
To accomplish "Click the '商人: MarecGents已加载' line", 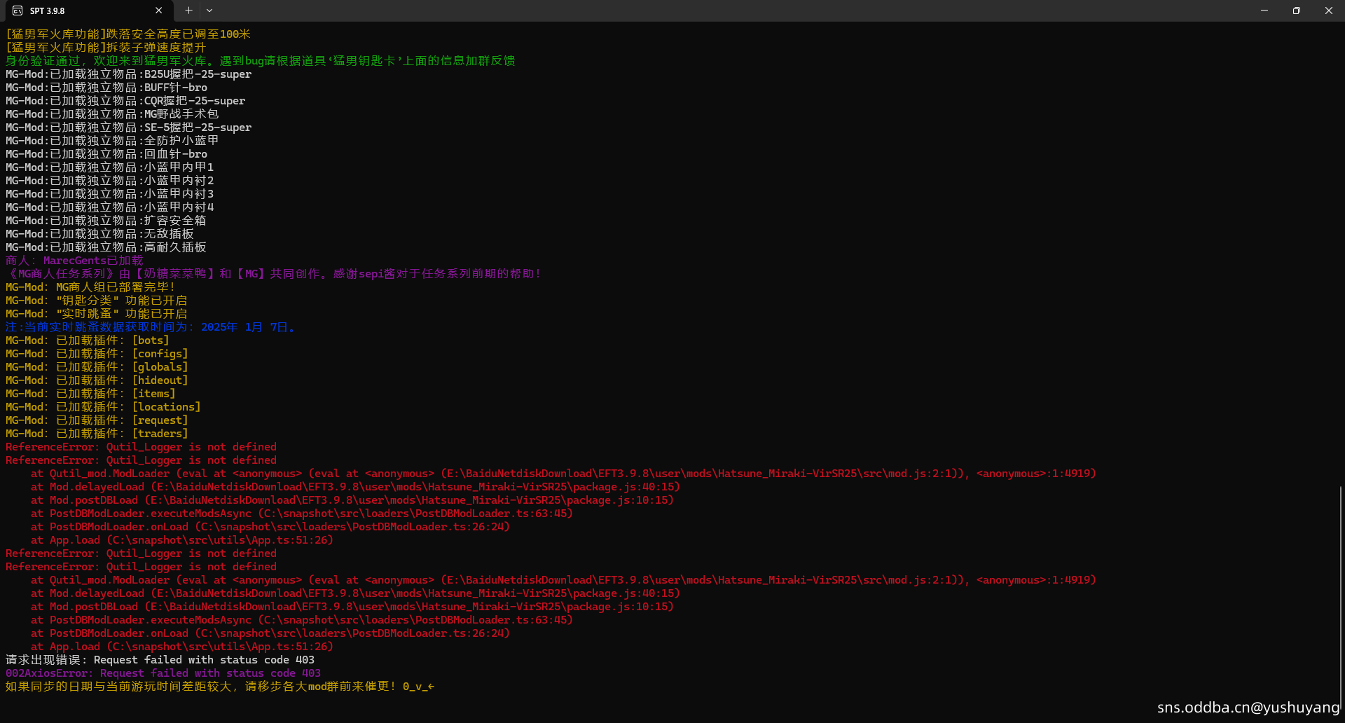I will [74, 261].
